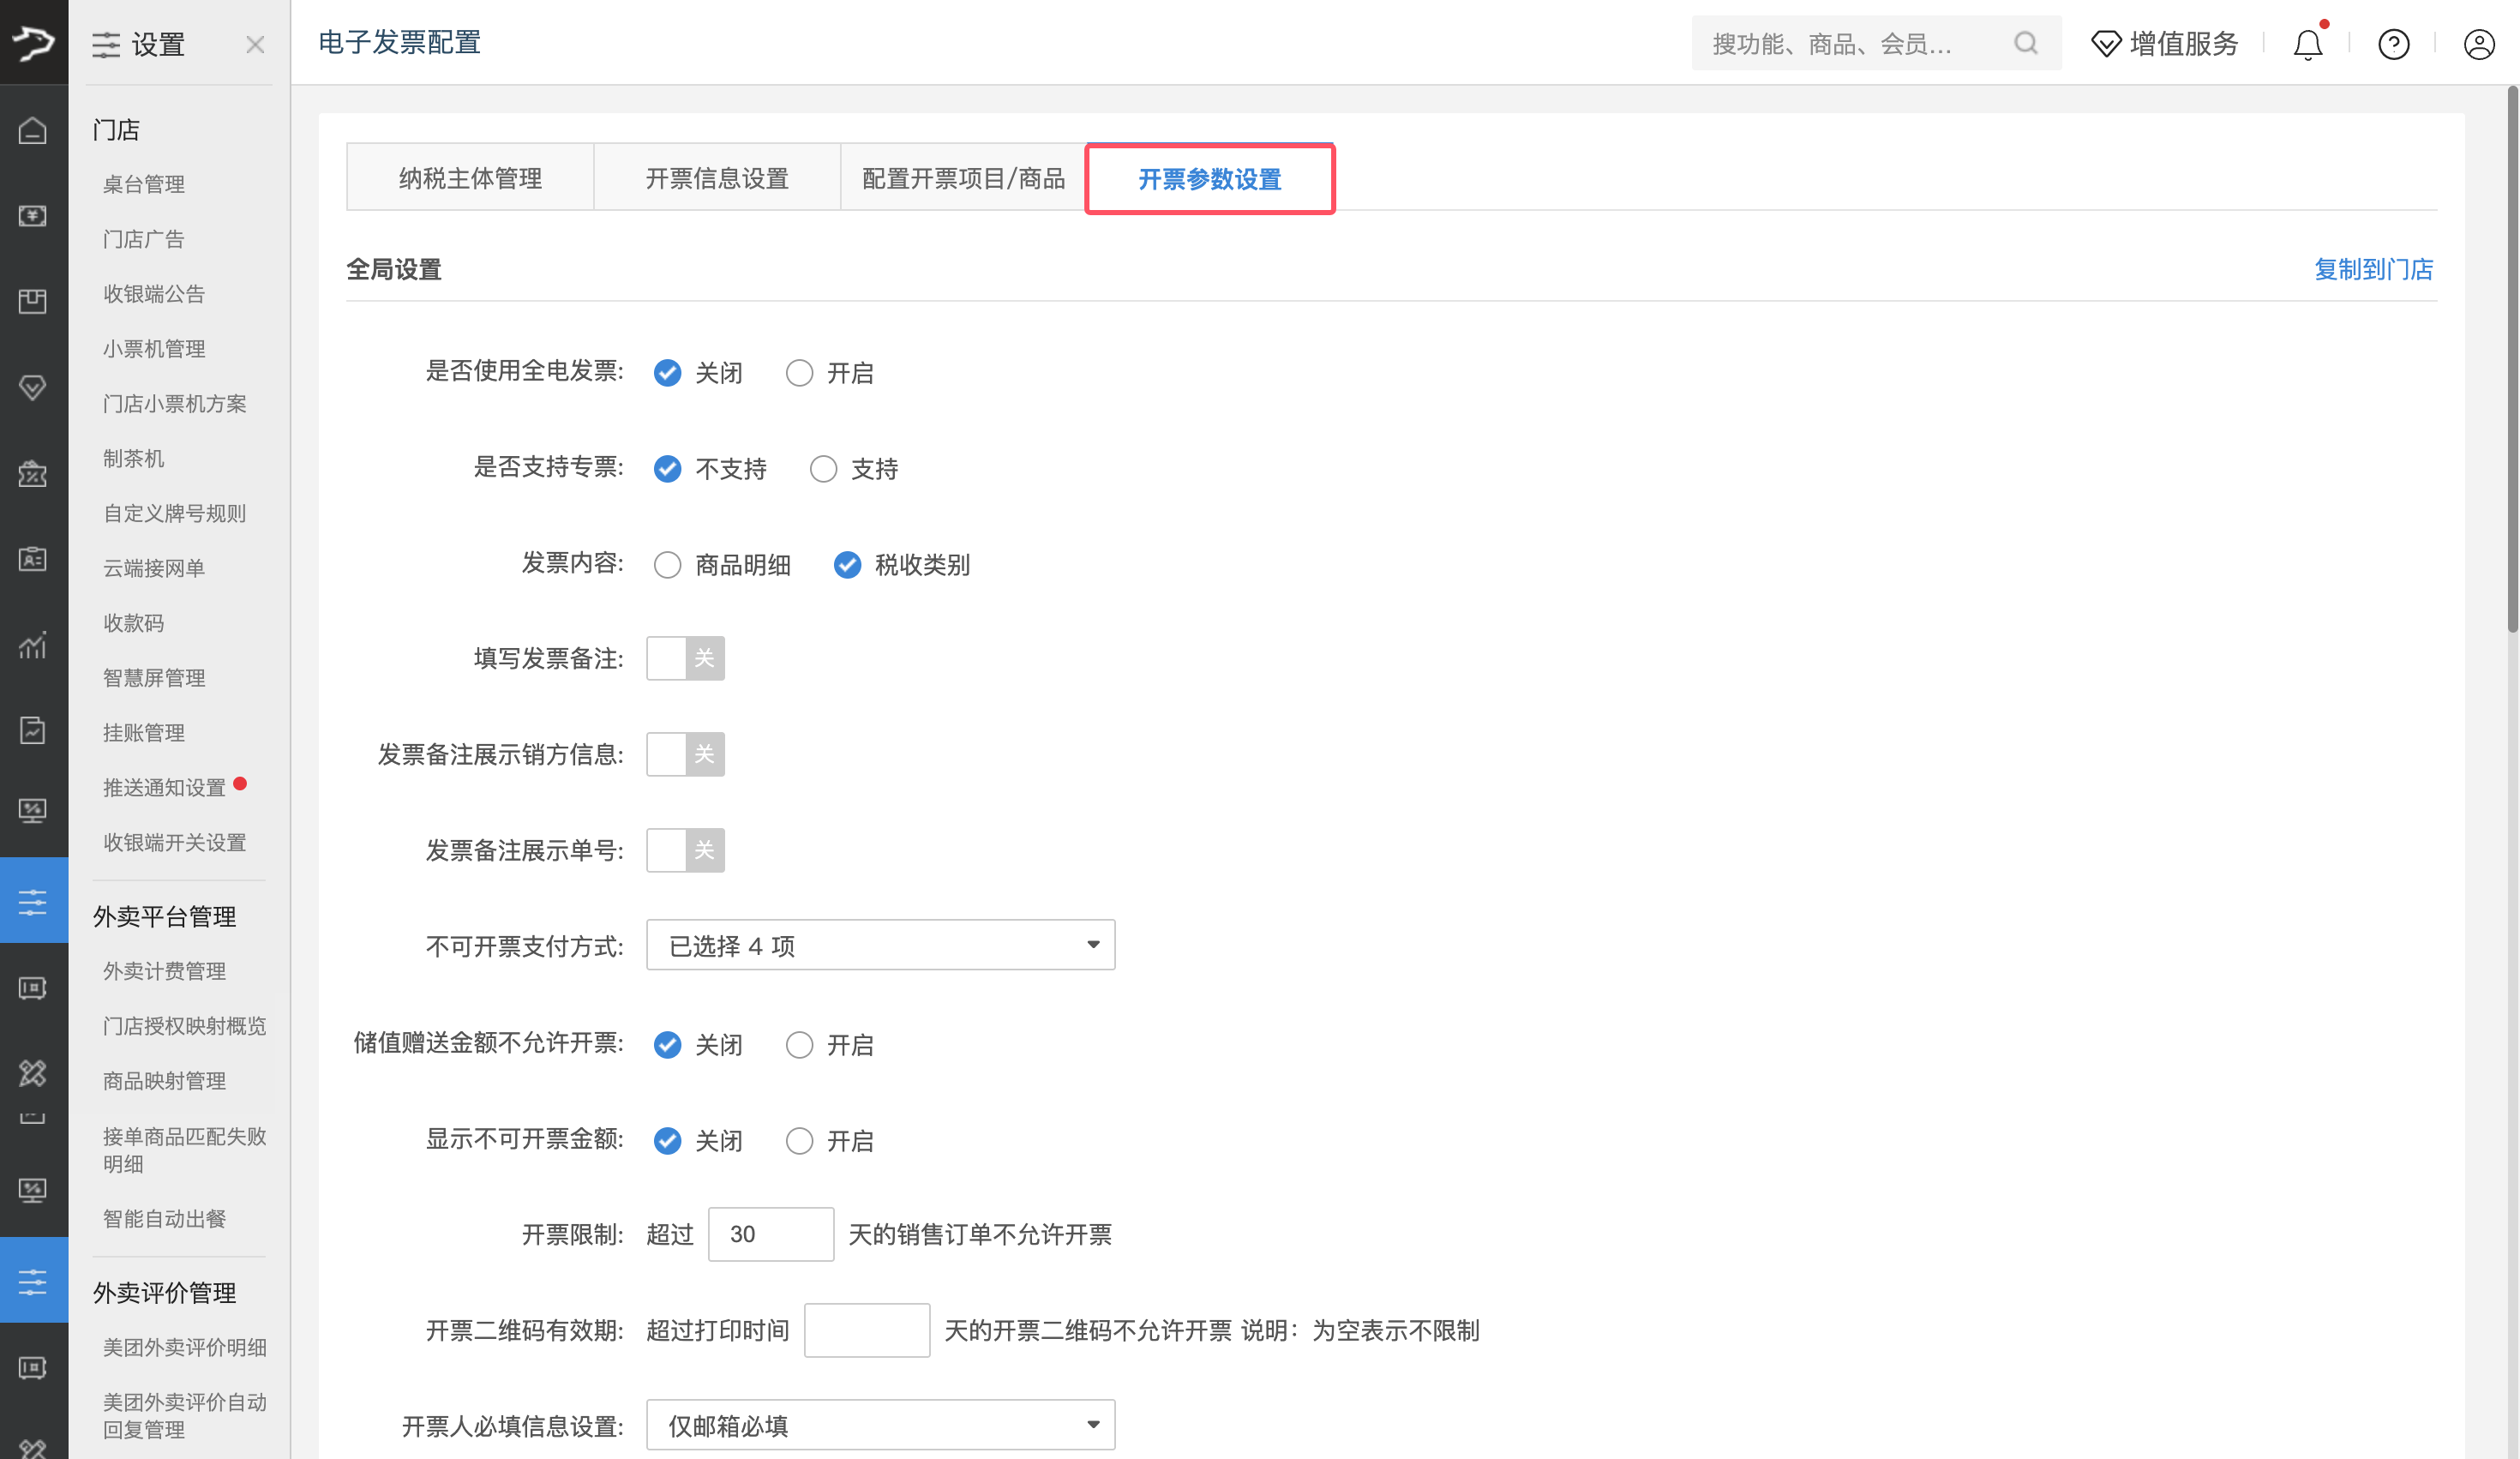Click the user account avatar icon

[x=2479, y=45]
